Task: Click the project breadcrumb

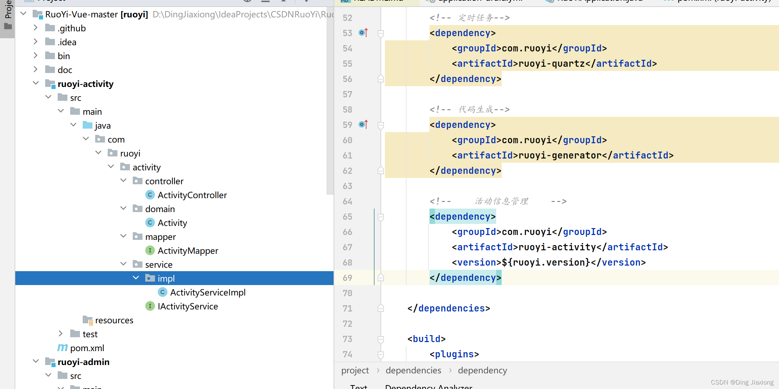Action: click(355, 371)
